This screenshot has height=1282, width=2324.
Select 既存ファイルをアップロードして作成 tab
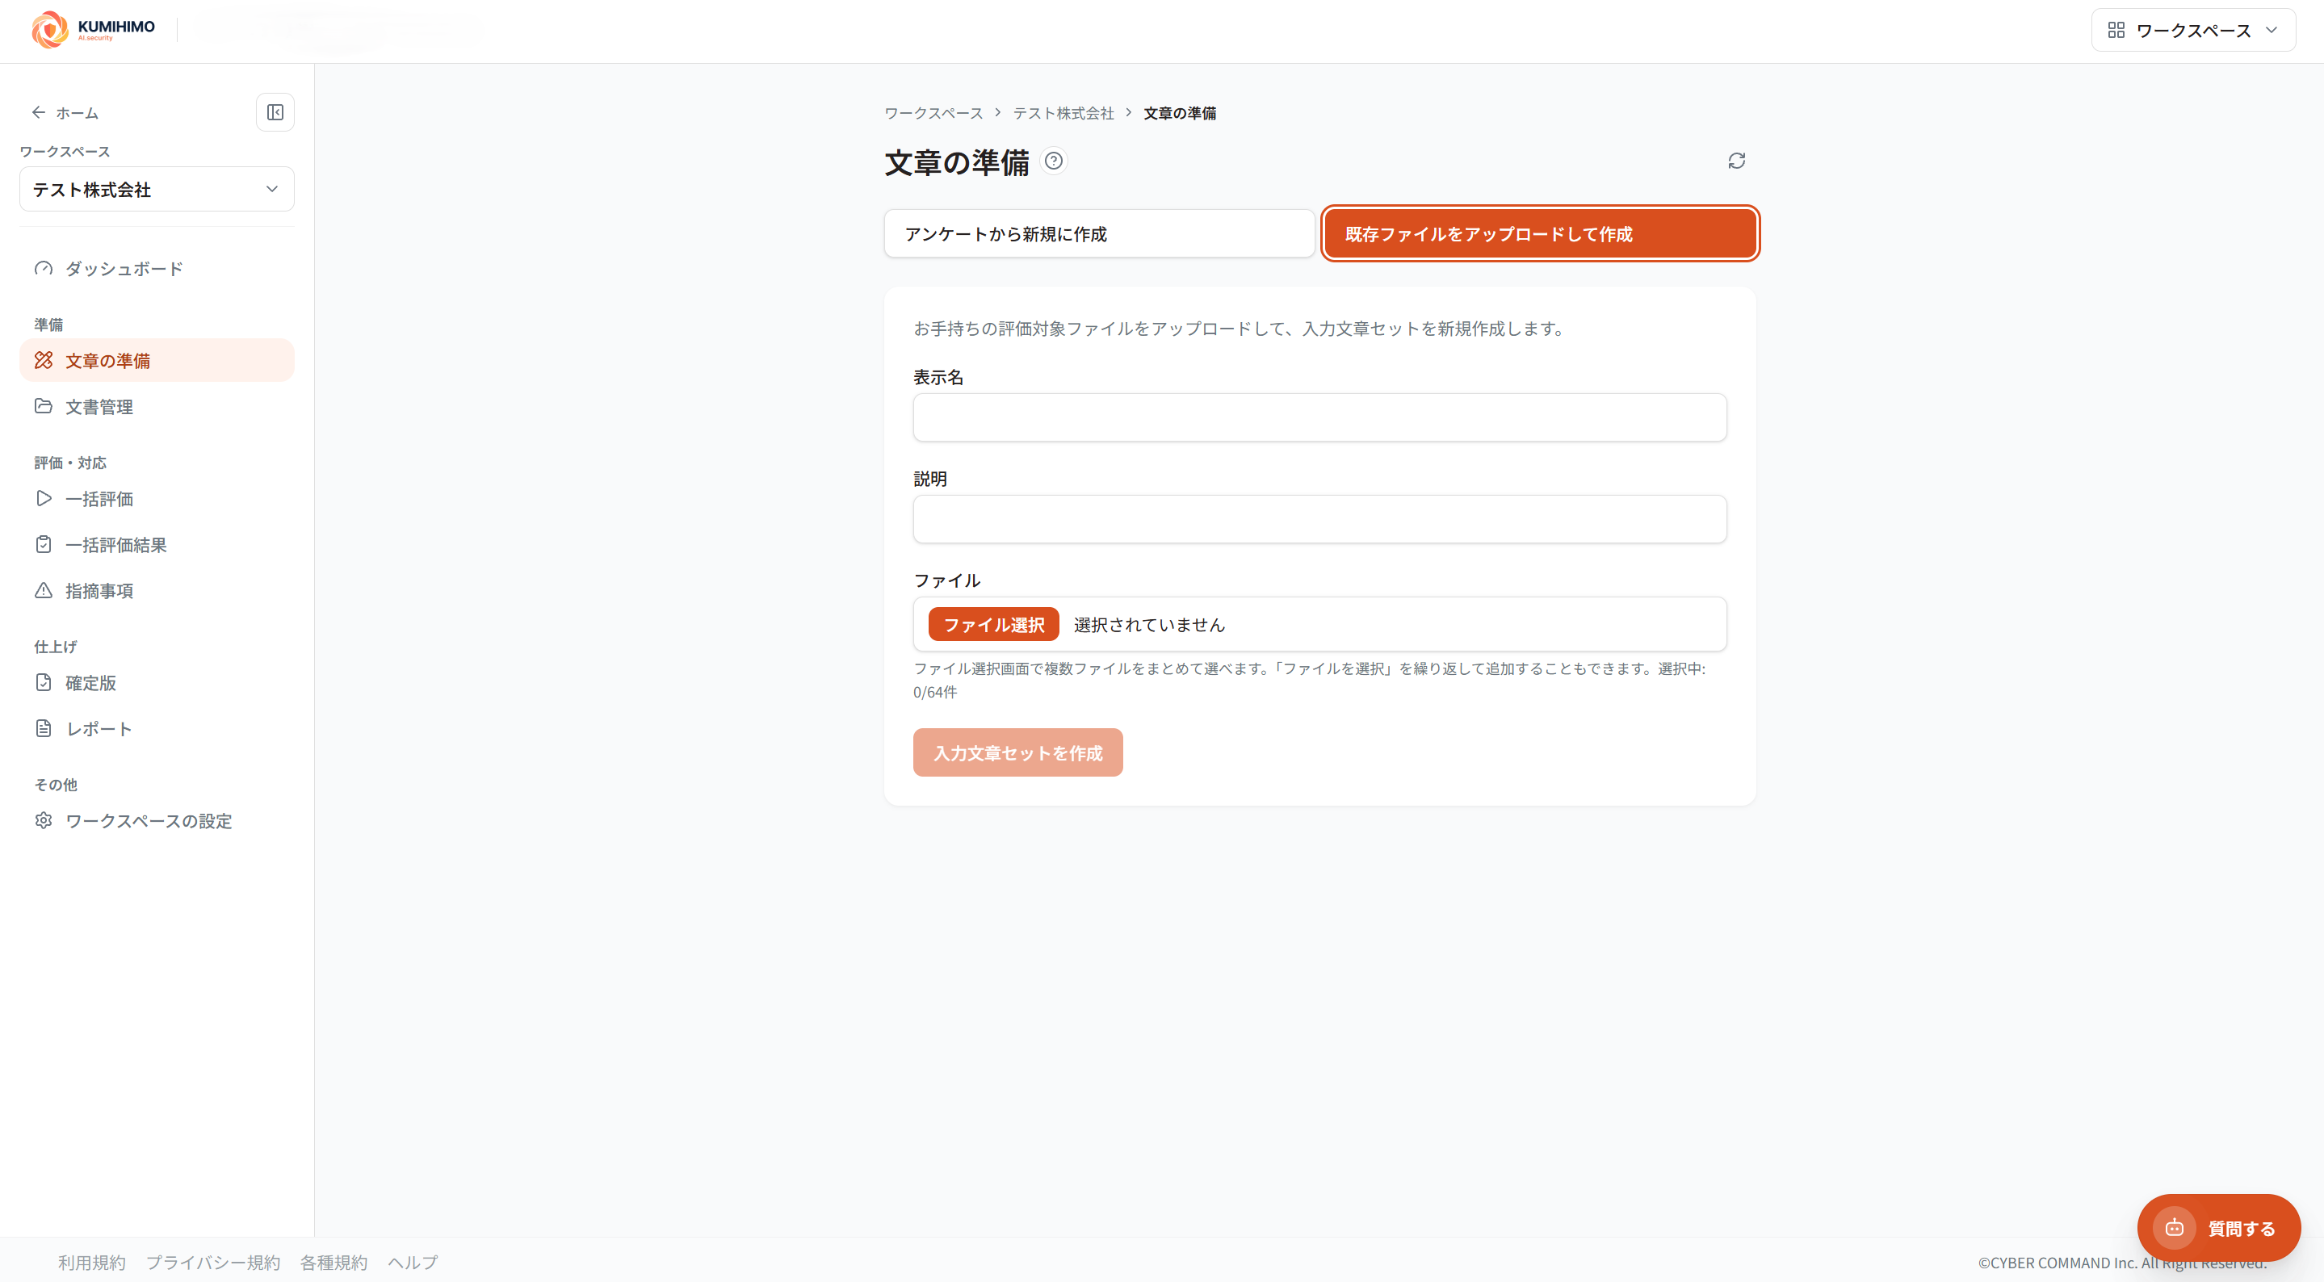point(1540,235)
